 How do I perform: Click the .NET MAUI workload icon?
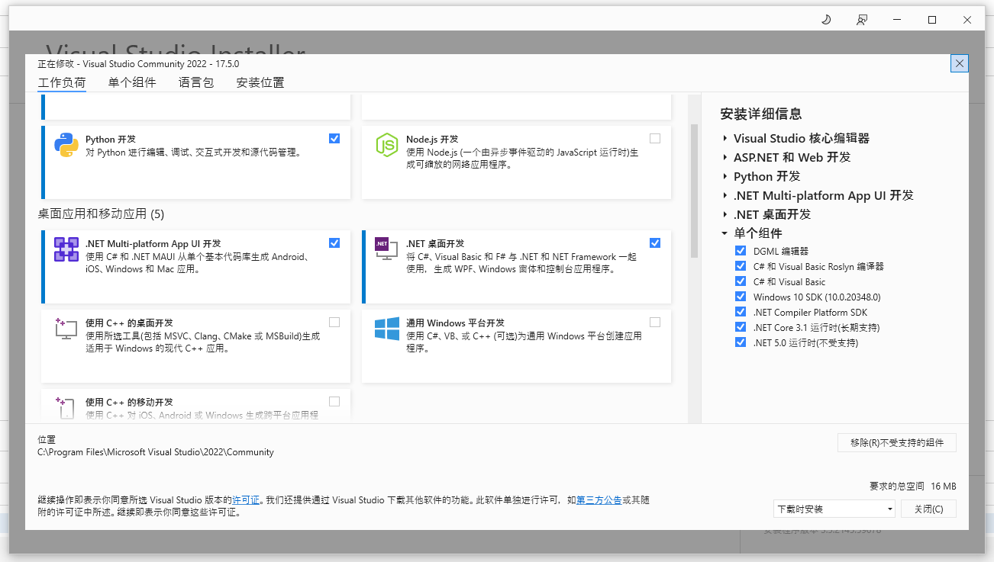66,249
